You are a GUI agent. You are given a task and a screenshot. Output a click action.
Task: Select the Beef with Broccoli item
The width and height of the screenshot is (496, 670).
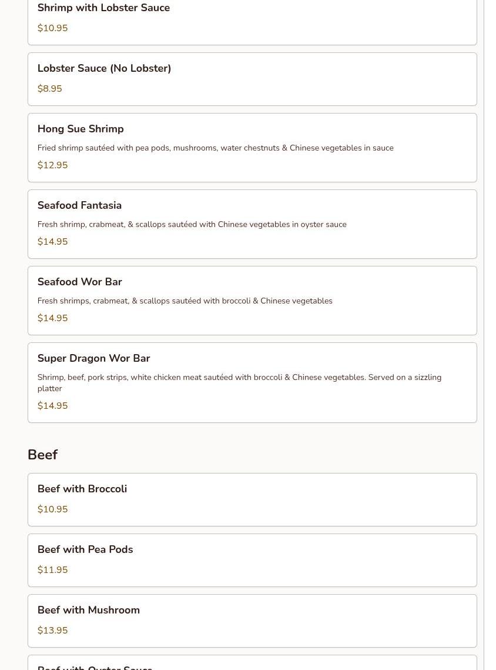(252, 499)
